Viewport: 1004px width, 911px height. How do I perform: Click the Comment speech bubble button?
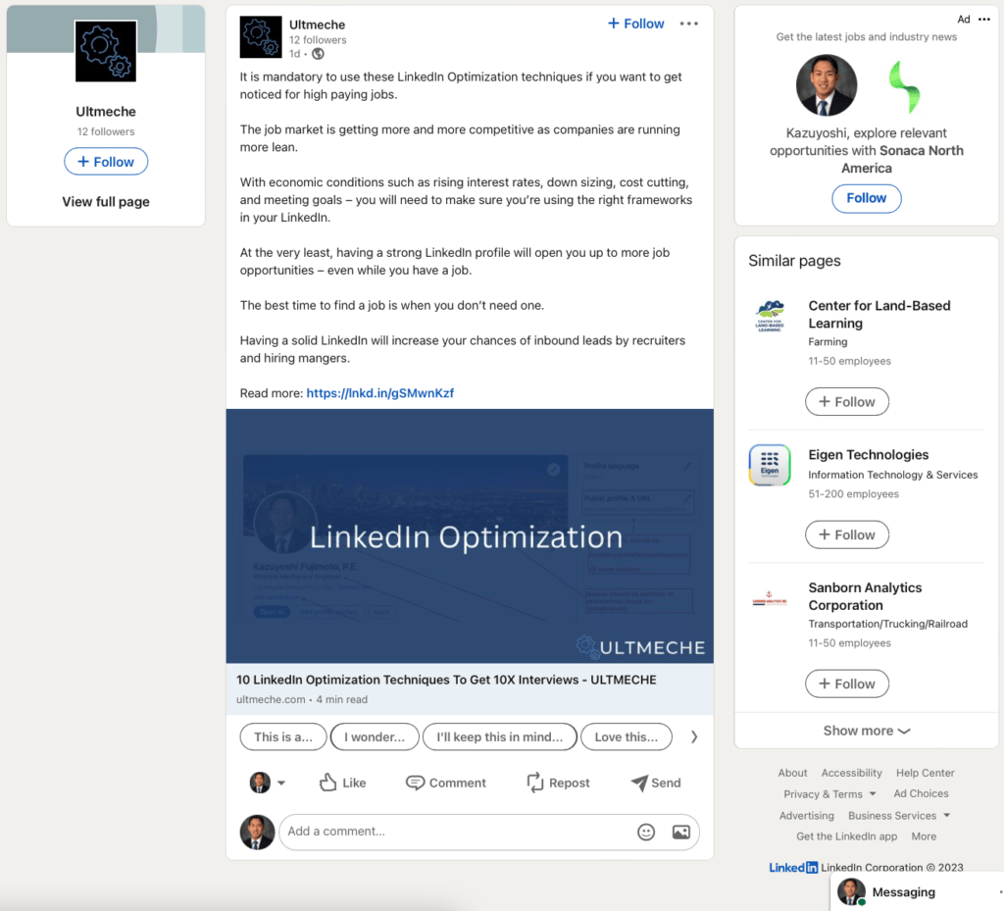tap(446, 783)
